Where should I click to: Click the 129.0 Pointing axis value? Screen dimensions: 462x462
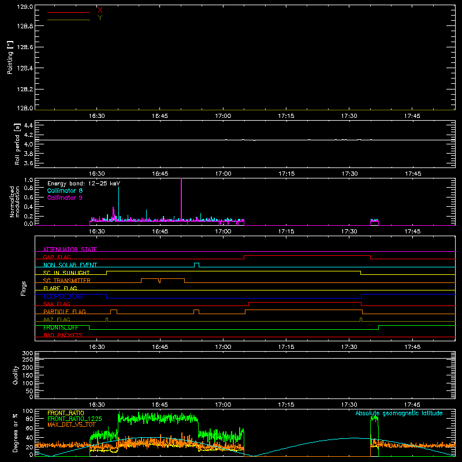tap(25, 7)
